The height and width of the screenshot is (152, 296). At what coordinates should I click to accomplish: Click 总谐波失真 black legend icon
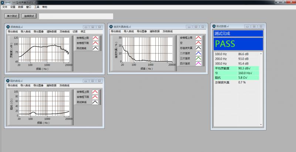[198, 48]
